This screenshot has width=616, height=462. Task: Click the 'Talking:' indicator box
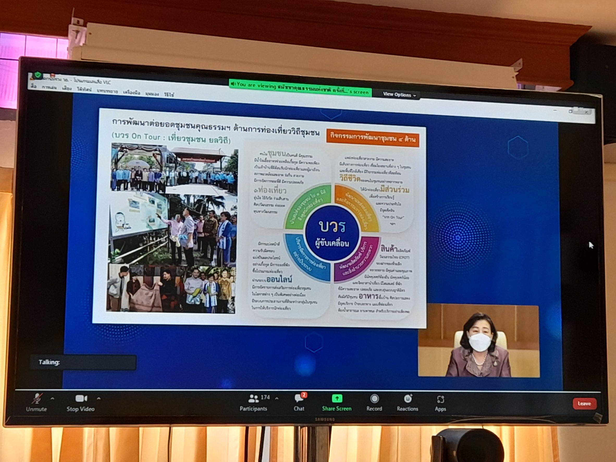point(83,362)
